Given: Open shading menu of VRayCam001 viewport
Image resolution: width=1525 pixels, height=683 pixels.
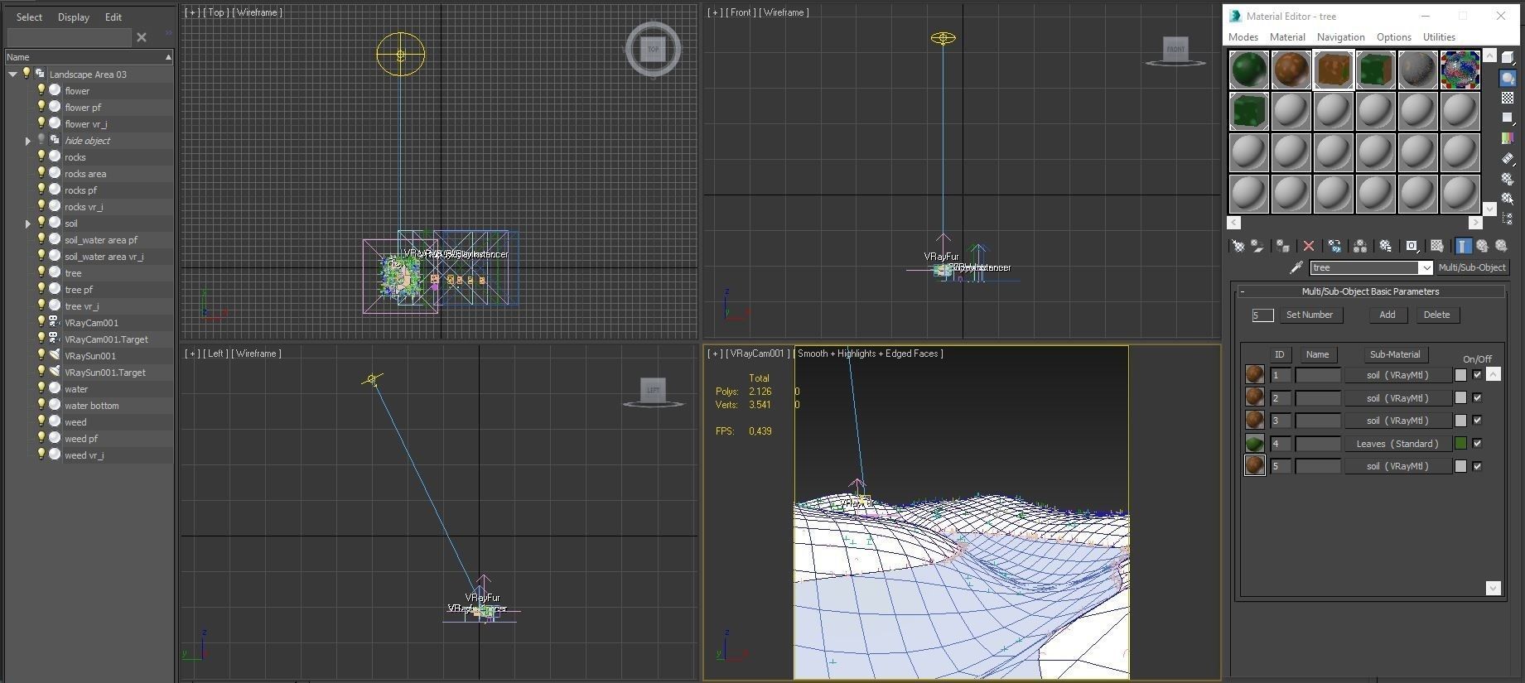Looking at the screenshot, I should [868, 354].
